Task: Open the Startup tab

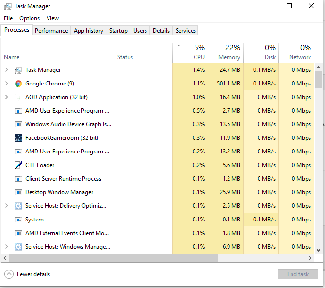Action: (x=118, y=31)
